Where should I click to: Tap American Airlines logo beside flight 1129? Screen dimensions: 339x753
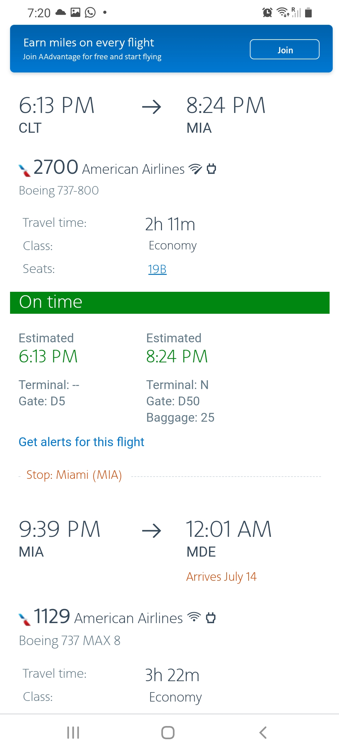25,619
